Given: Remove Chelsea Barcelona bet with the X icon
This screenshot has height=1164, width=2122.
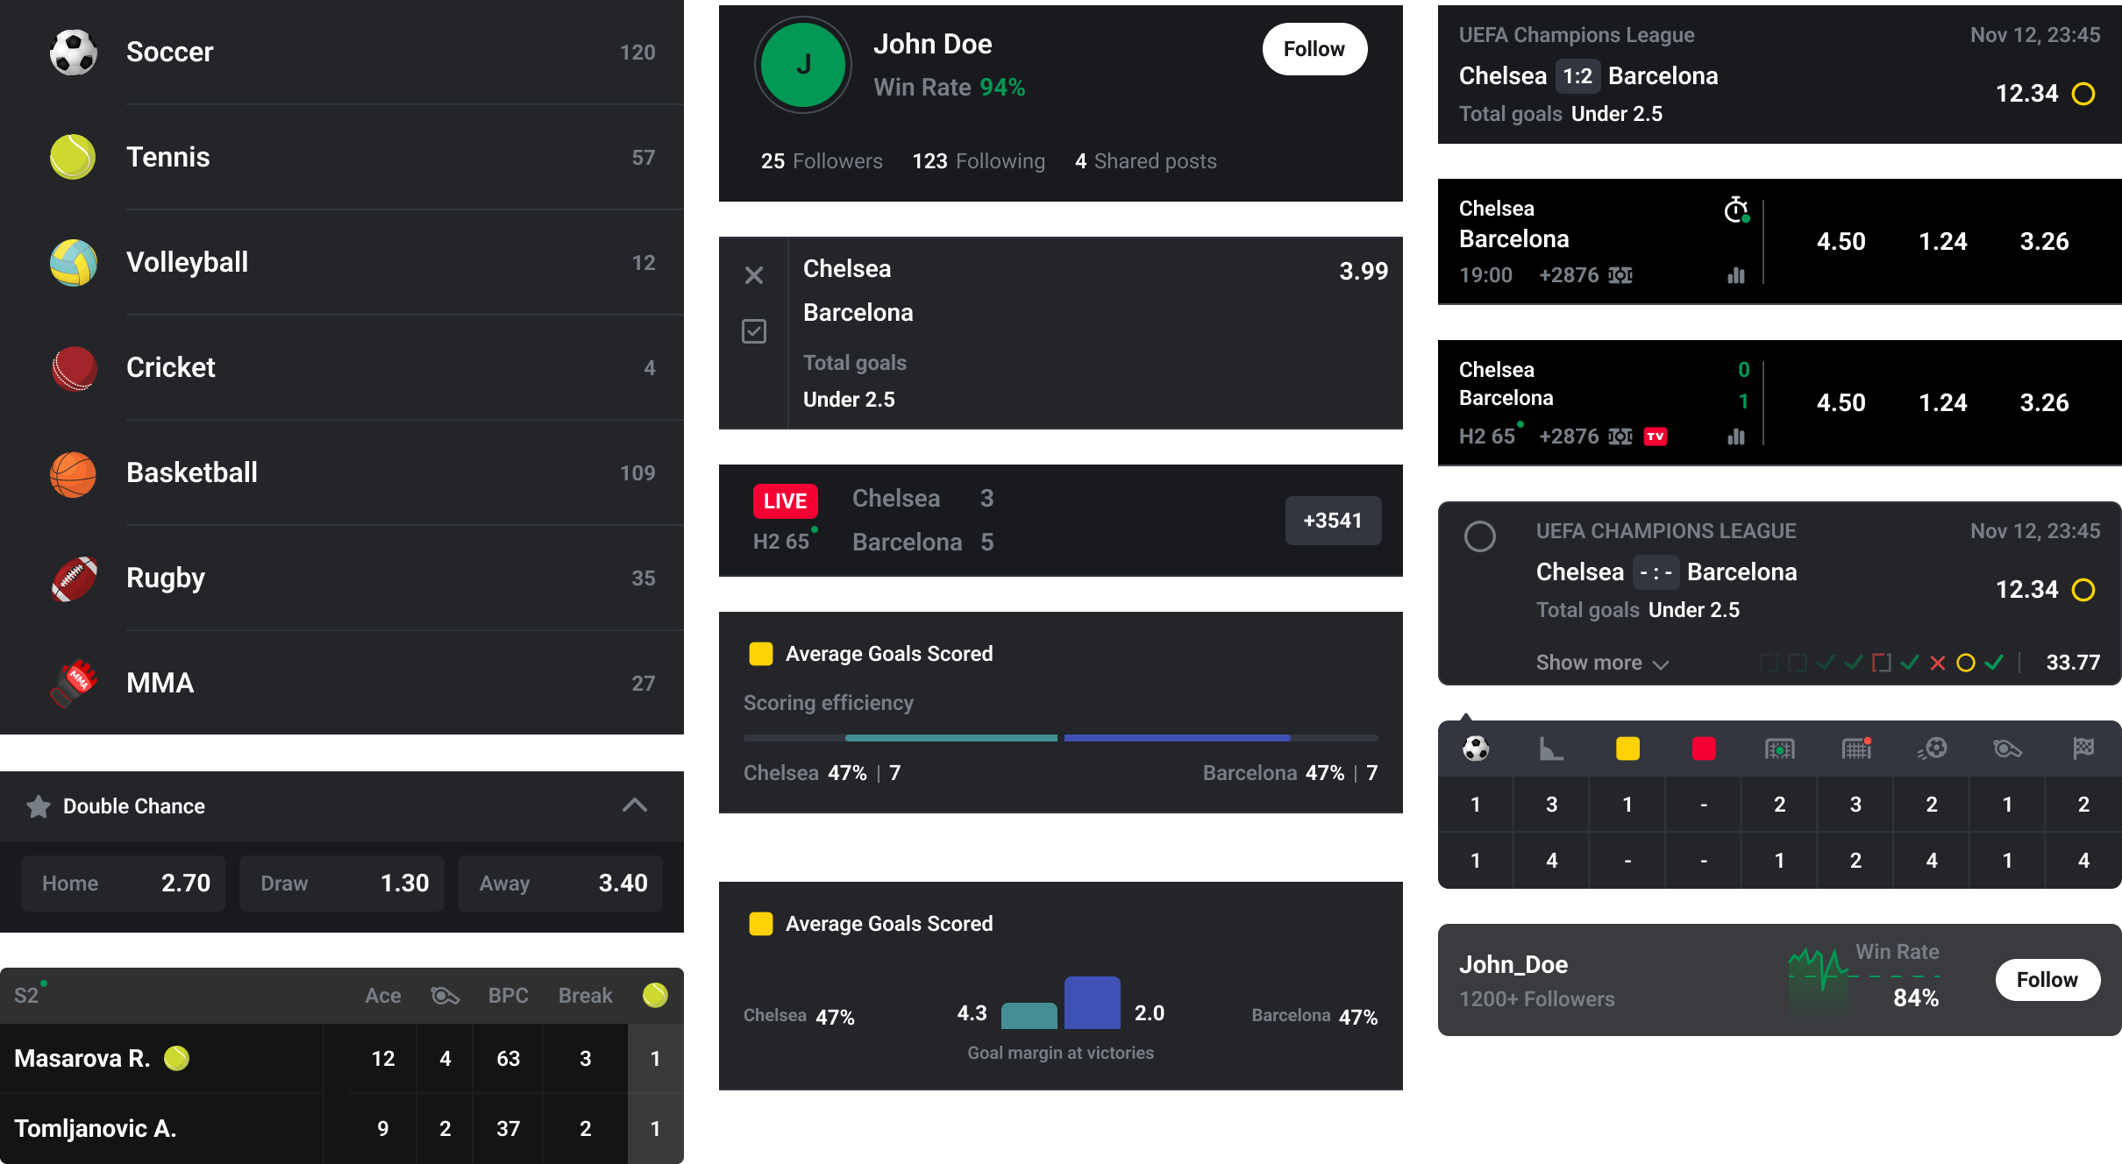Looking at the screenshot, I should click(754, 275).
